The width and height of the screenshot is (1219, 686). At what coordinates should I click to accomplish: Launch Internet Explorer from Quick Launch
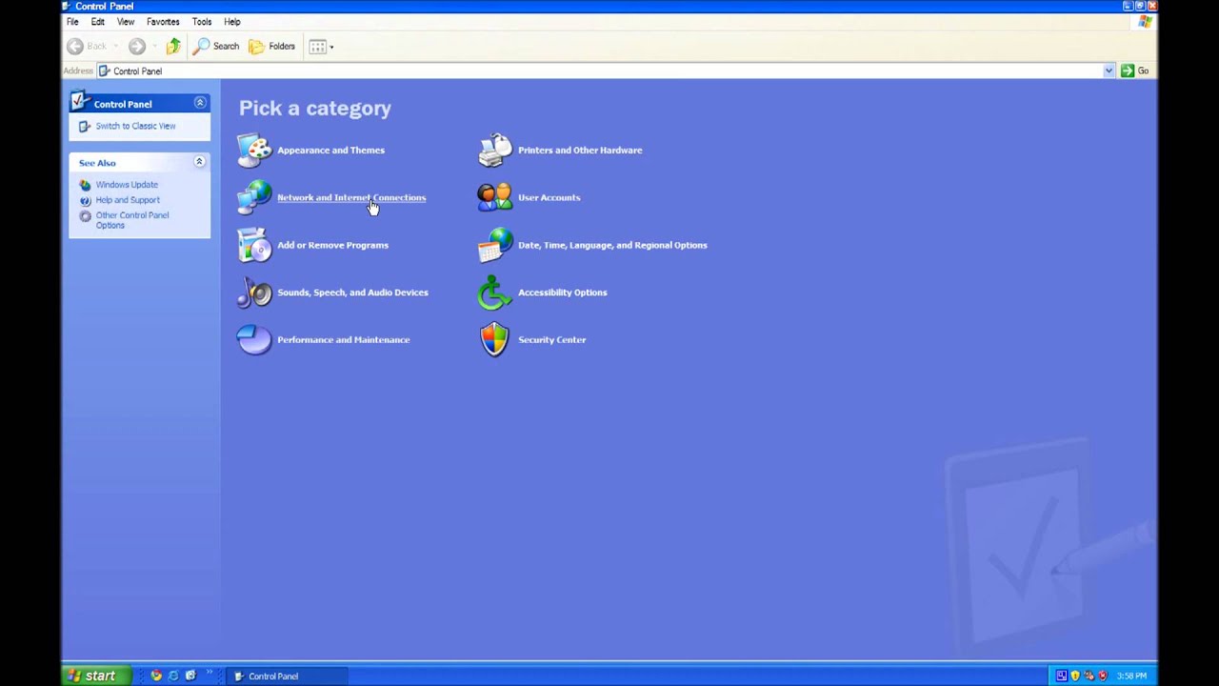pos(173,676)
